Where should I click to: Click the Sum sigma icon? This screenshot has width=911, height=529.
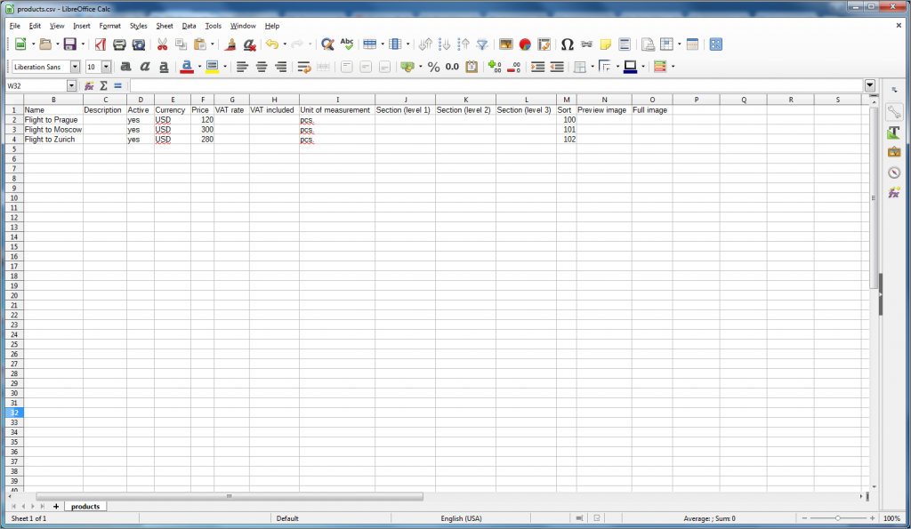point(103,86)
